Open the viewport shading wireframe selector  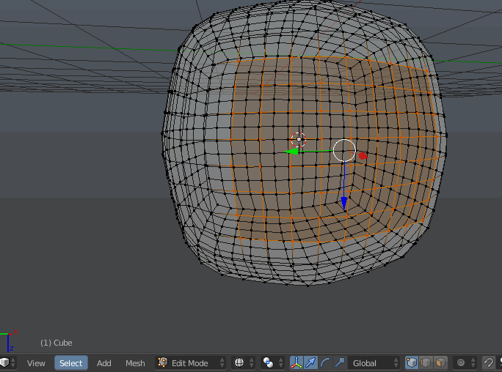tap(244, 362)
